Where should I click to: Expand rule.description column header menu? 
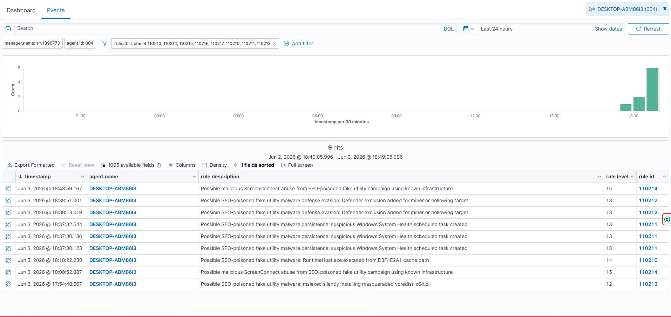(x=599, y=177)
